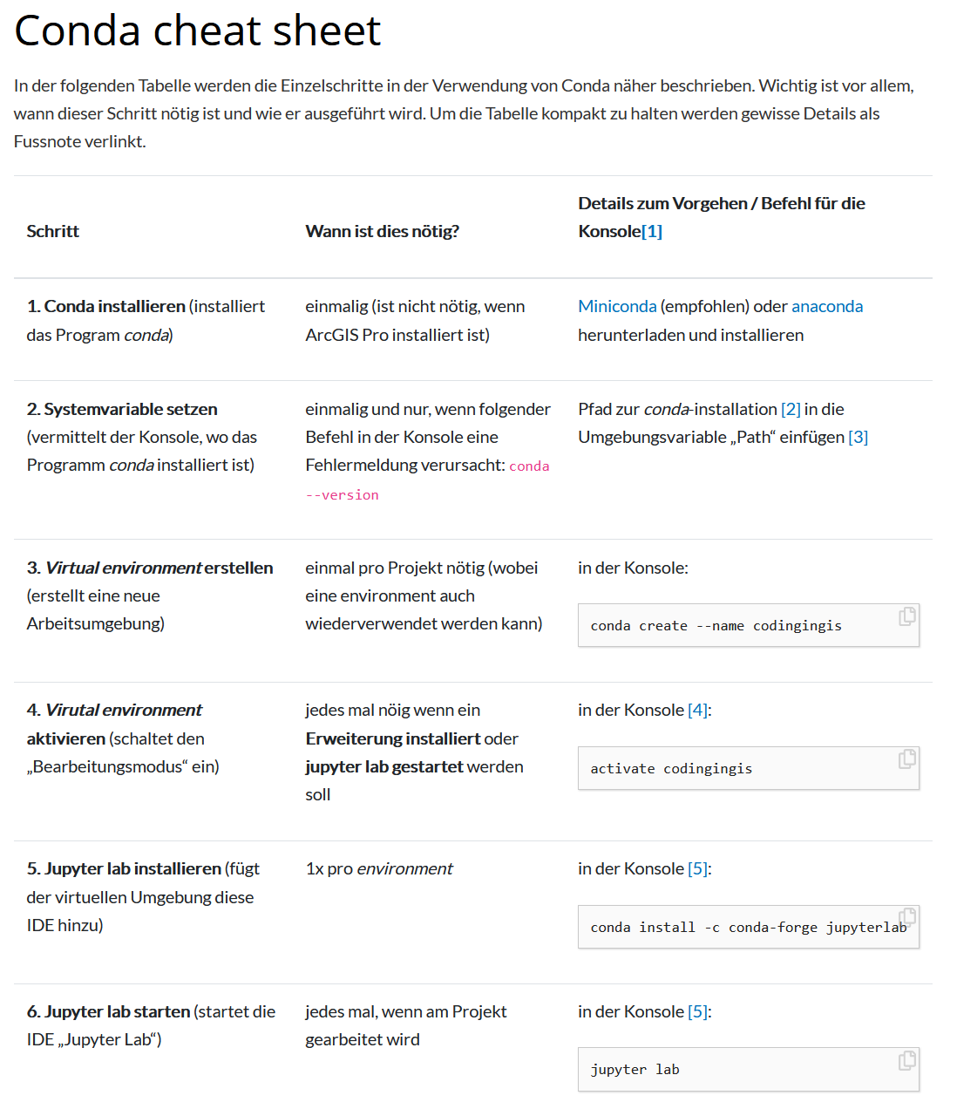
Task: Click the Conda cheat sheet heading
Action: point(198,31)
